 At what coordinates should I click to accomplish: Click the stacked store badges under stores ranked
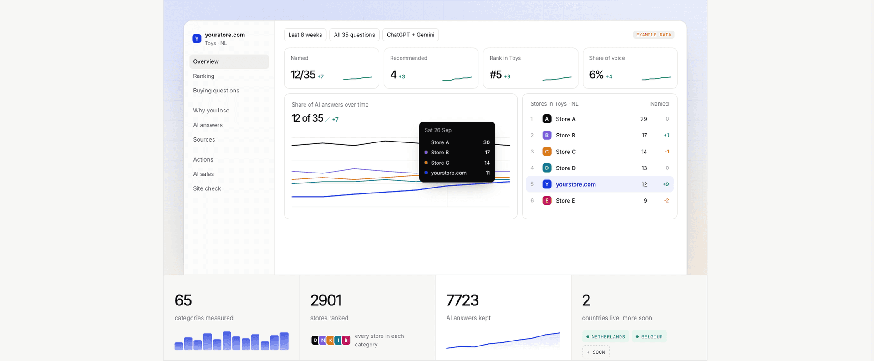(x=331, y=340)
